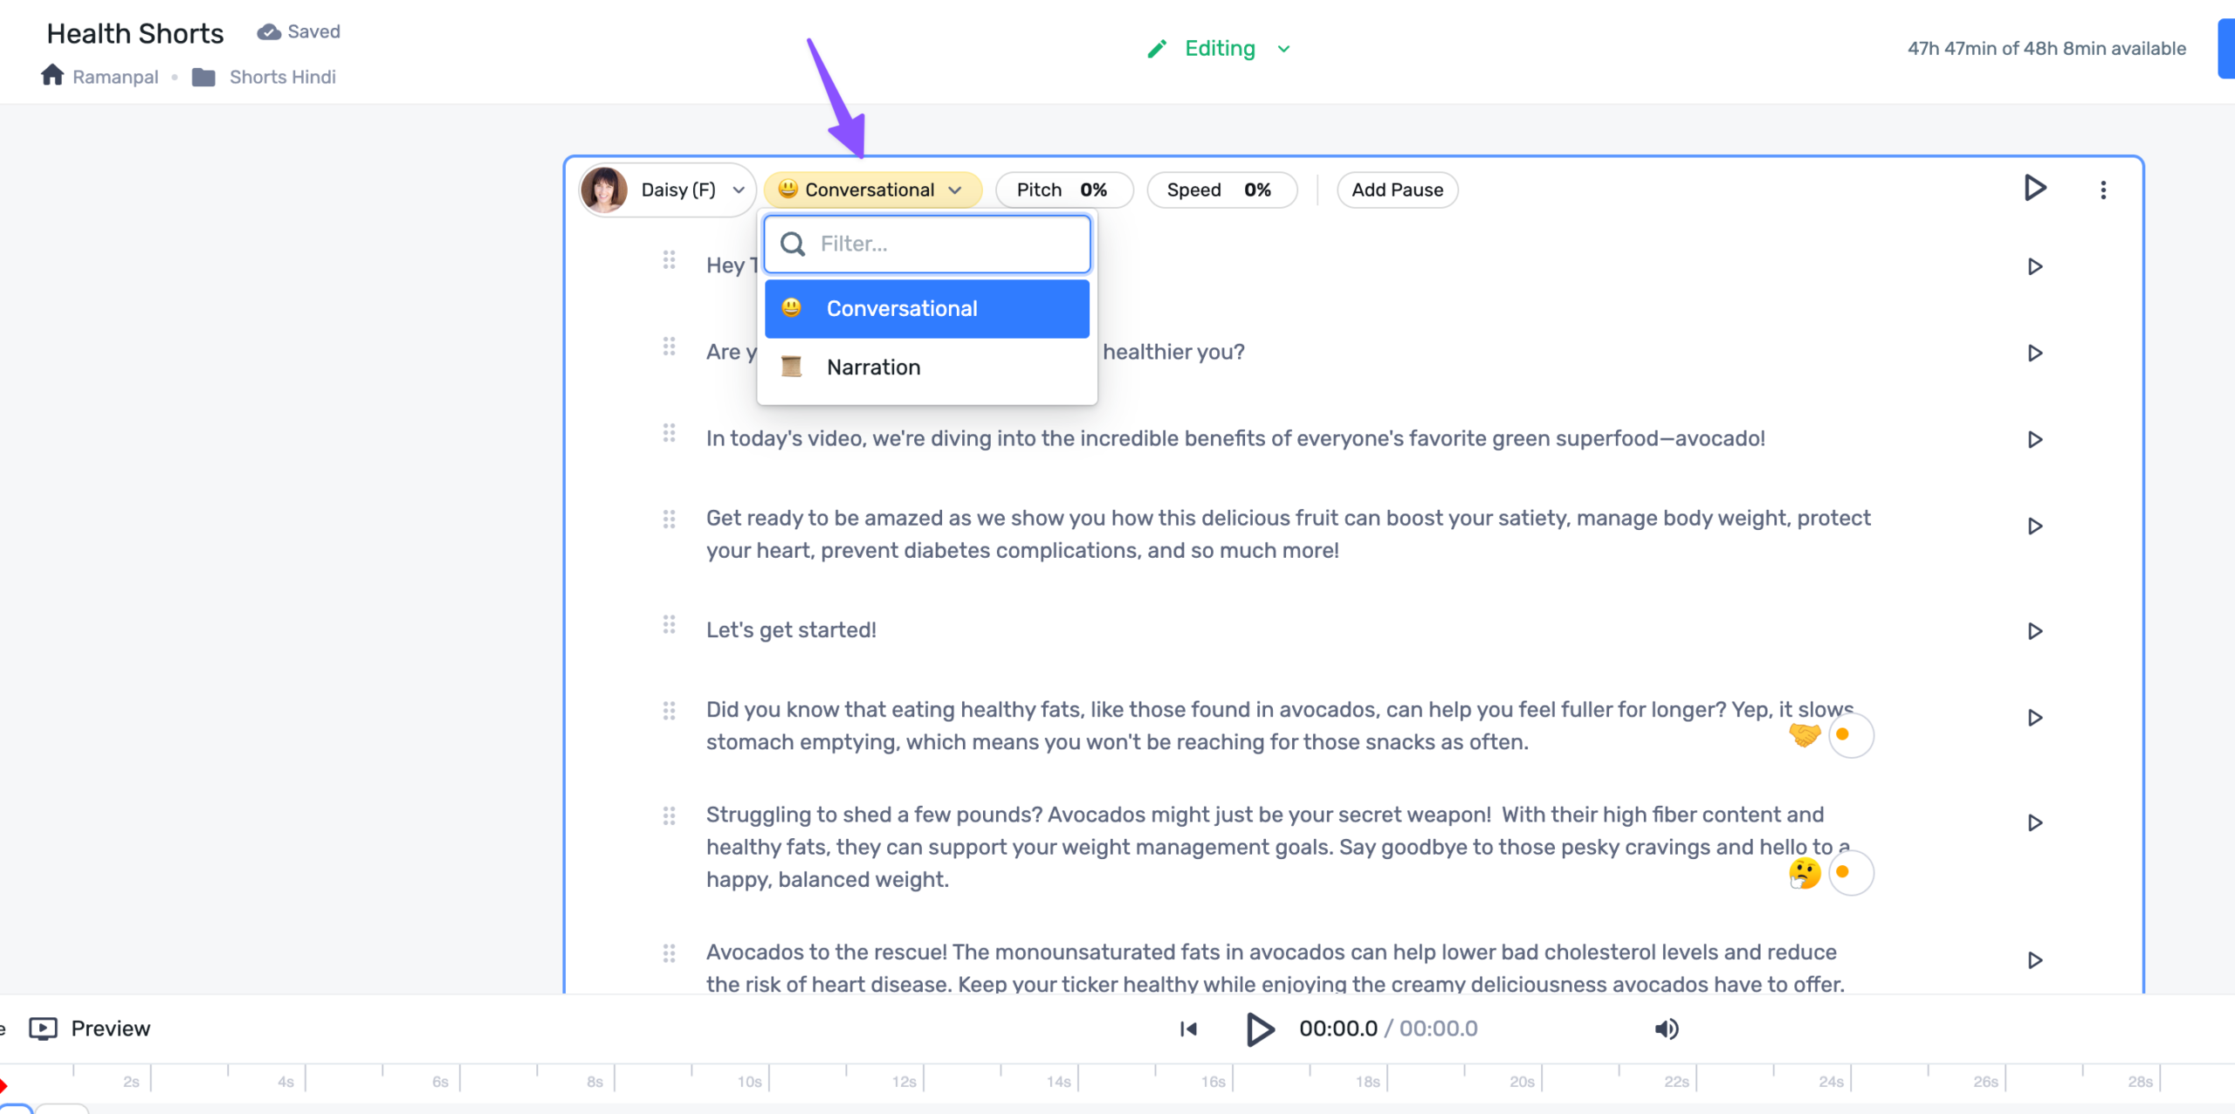This screenshot has height=1114, width=2235.
Task: Collapse the Conversational style dropdown
Action: pos(872,189)
